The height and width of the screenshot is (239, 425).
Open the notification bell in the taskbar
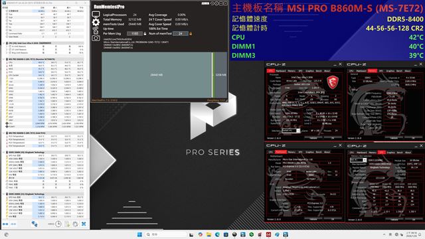point(420,234)
